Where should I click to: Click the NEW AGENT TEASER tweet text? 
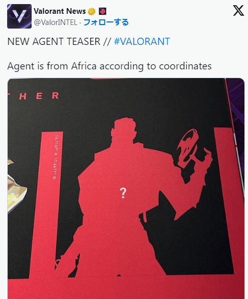54,41
